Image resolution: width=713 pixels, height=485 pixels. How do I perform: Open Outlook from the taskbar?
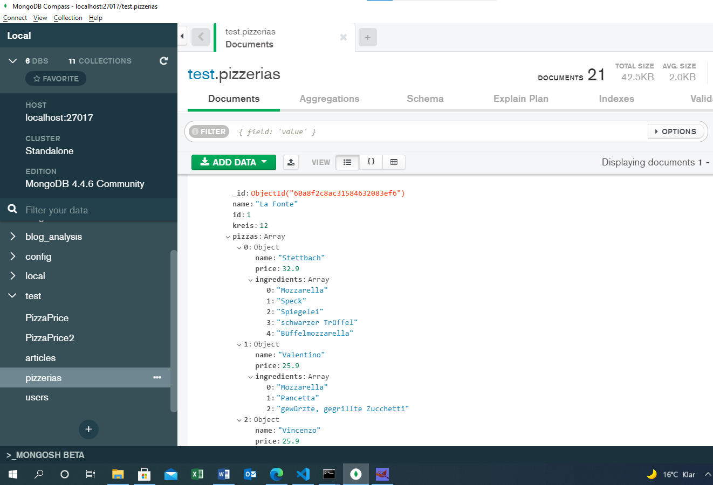click(250, 474)
